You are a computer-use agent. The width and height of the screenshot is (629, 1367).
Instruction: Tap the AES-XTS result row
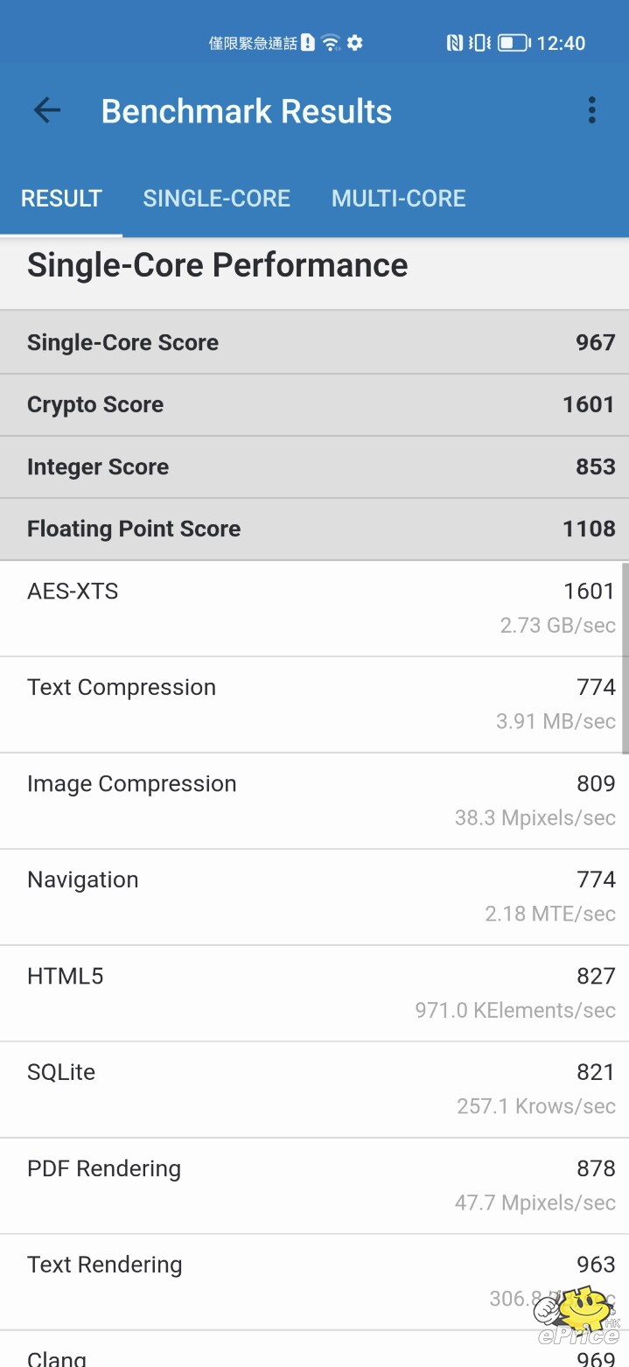click(314, 608)
